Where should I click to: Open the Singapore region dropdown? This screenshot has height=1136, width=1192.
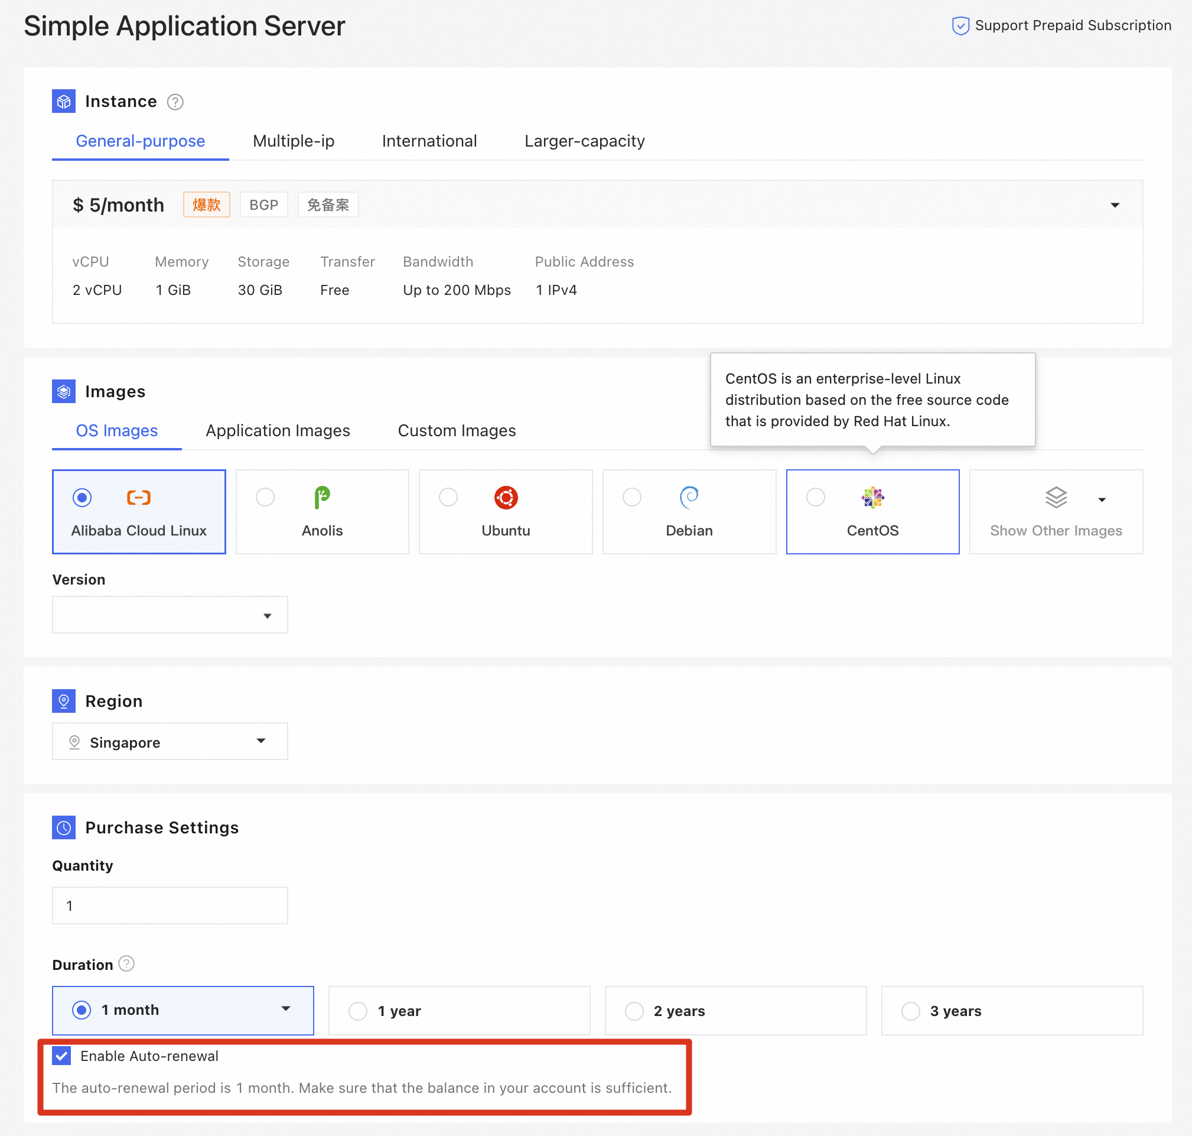[170, 741]
